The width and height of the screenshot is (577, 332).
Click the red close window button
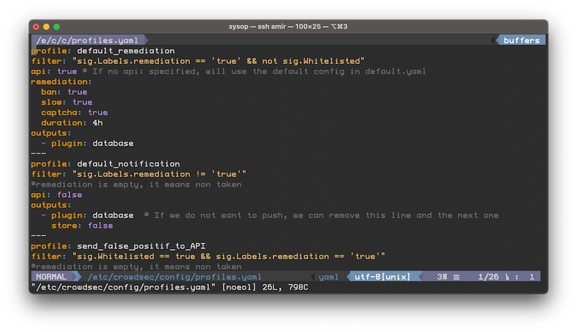36,27
